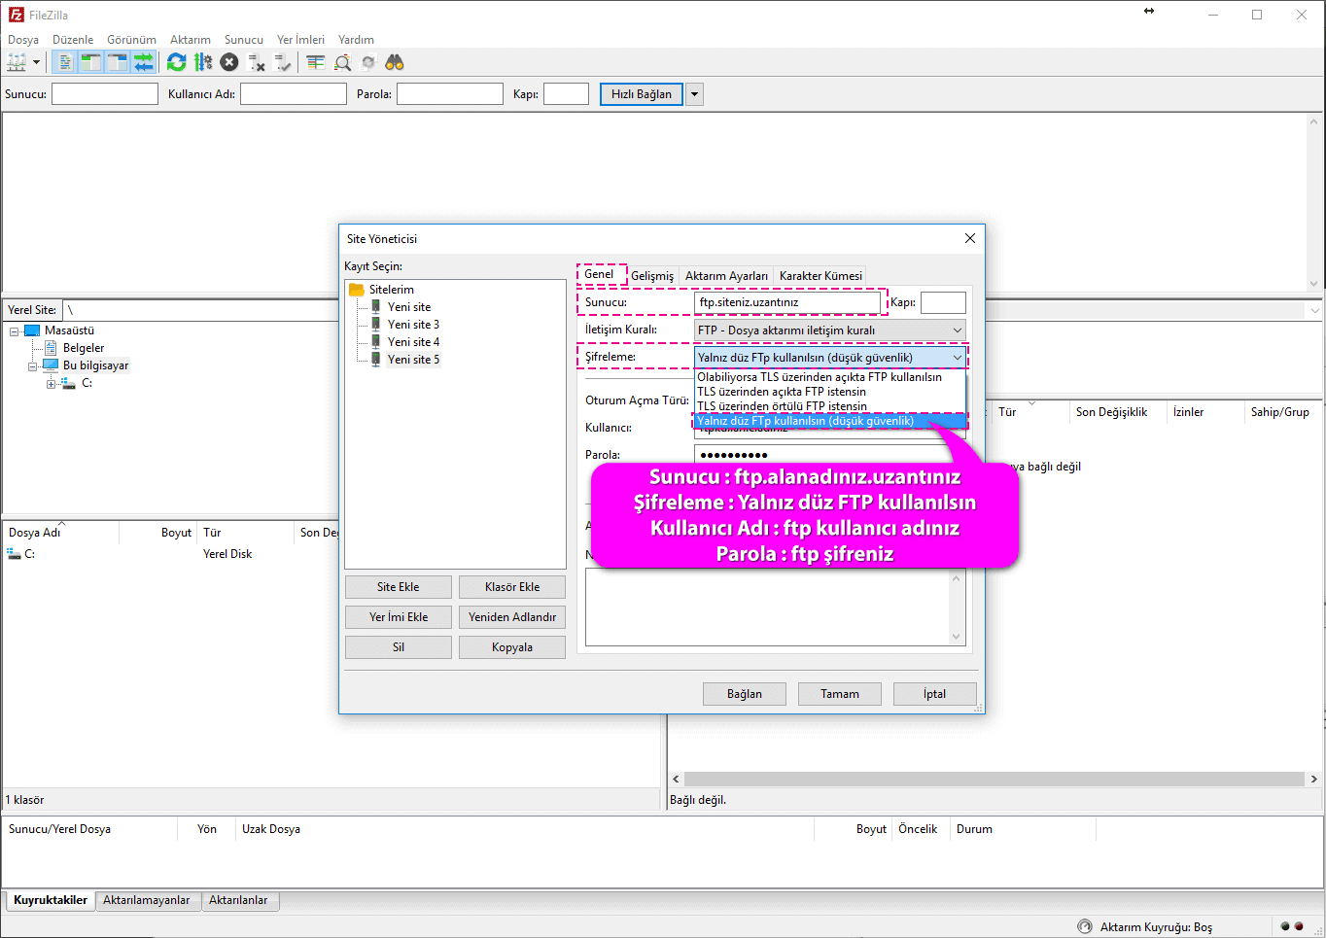Toggle the message log display icon
This screenshot has width=1326, height=938.
pos(65,62)
